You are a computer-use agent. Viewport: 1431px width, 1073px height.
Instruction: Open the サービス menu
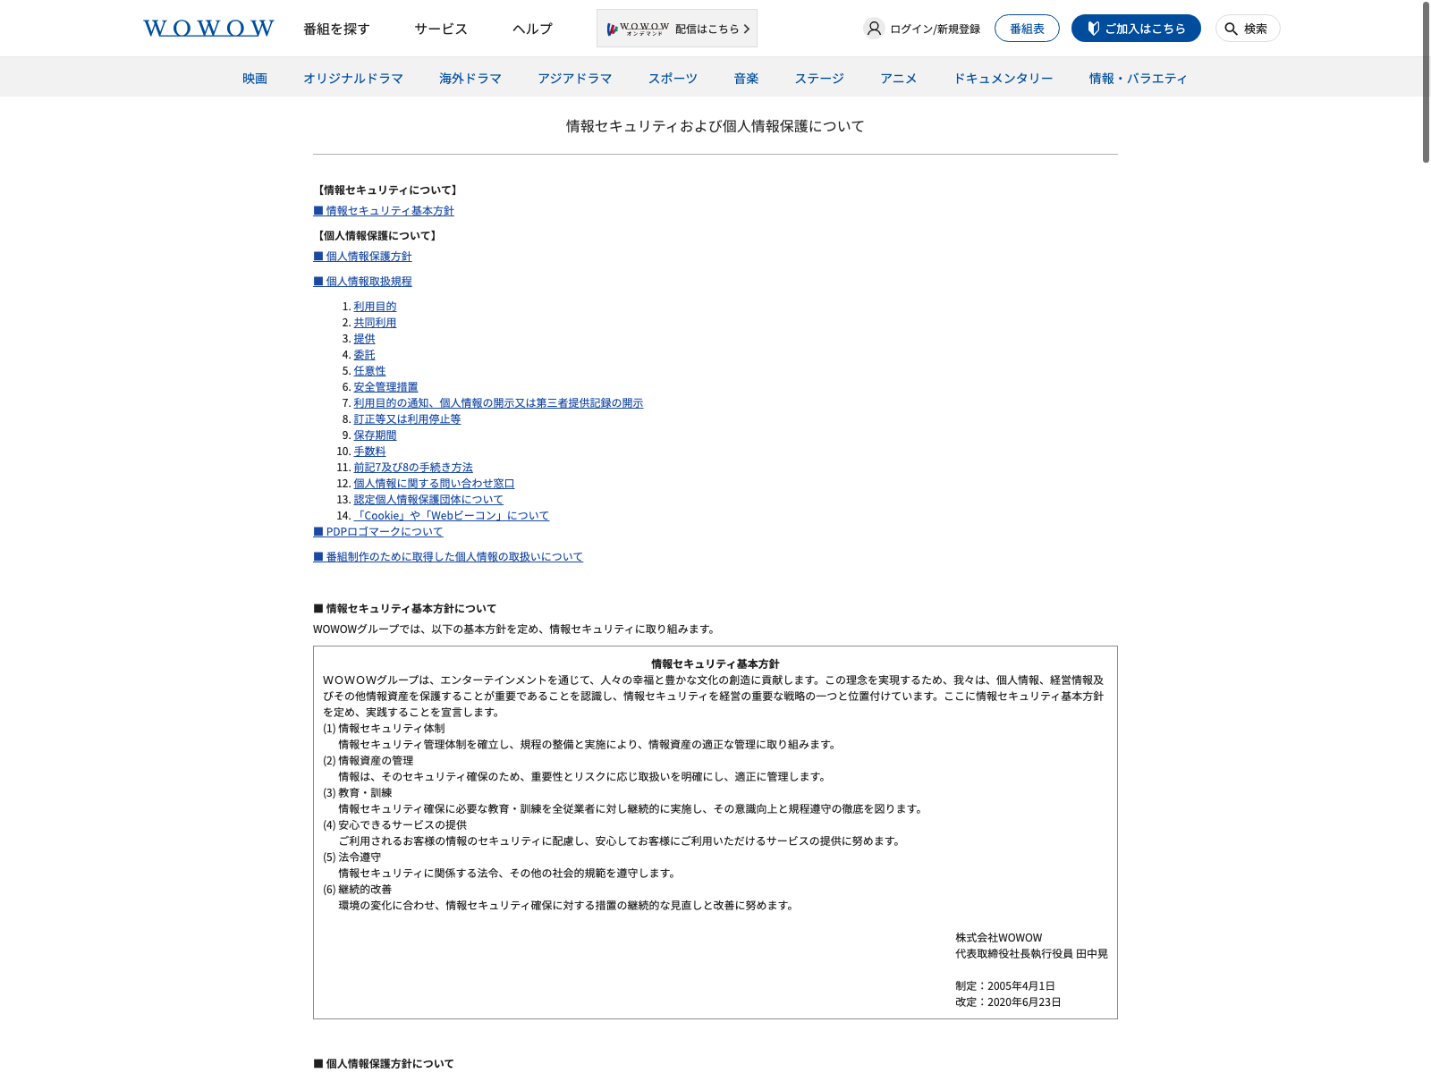[441, 29]
